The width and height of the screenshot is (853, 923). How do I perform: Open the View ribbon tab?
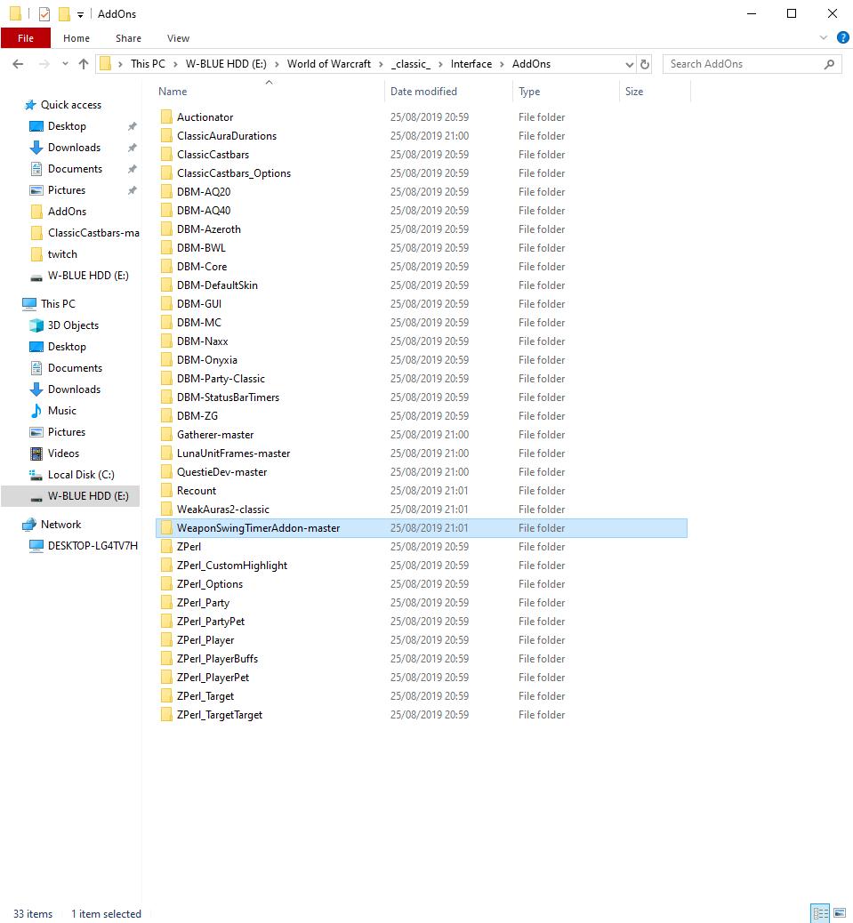(x=178, y=38)
